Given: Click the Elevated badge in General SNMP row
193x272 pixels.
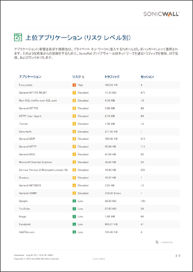Looking at the screenshot, I should (74, 193).
